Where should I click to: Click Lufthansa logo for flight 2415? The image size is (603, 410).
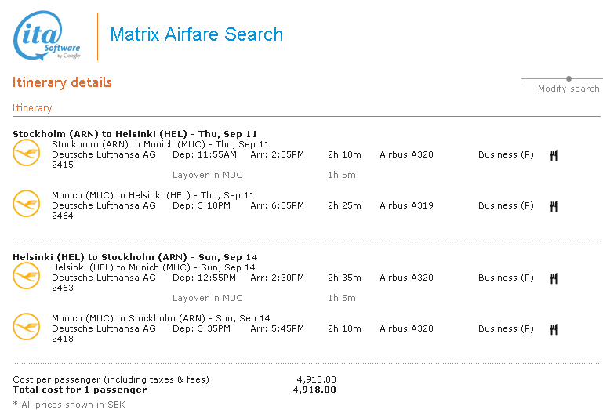[26, 153]
